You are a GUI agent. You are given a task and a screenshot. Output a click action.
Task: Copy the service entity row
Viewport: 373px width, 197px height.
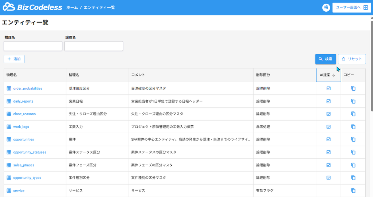tap(353, 190)
